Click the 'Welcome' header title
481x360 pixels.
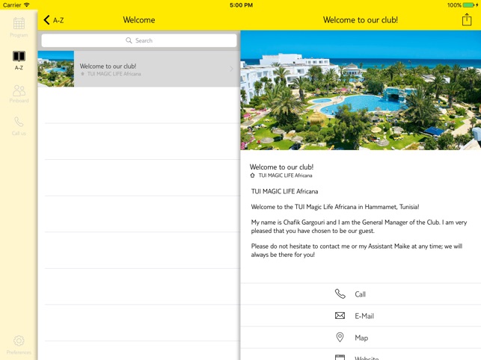139,20
